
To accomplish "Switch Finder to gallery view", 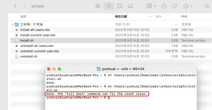I will pyautogui.click(x=130, y=6).
